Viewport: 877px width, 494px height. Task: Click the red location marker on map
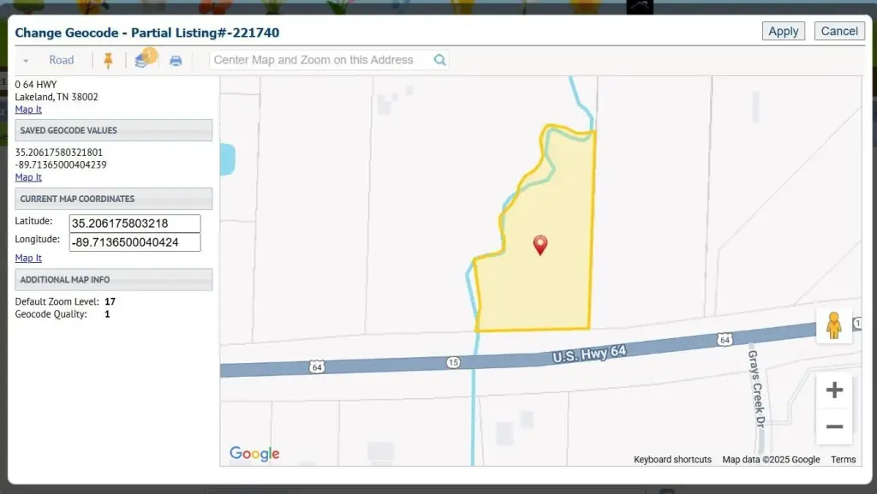coord(540,246)
